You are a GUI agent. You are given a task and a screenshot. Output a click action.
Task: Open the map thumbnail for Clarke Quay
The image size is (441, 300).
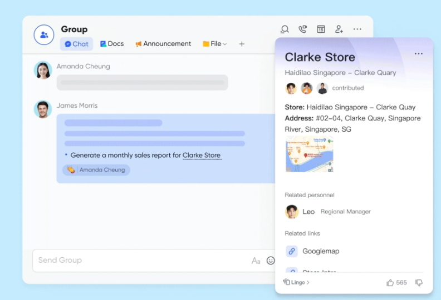(309, 154)
